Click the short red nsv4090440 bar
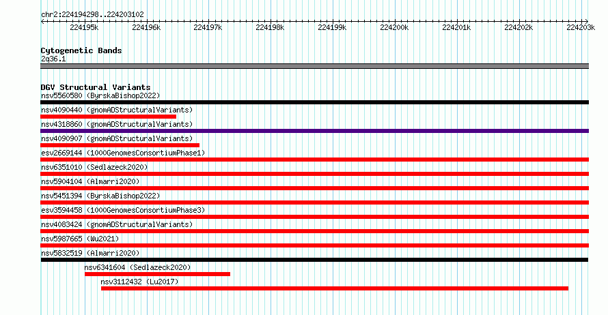Image resolution: width=608 pixels, height=315 pixels. tap(108, 117)
